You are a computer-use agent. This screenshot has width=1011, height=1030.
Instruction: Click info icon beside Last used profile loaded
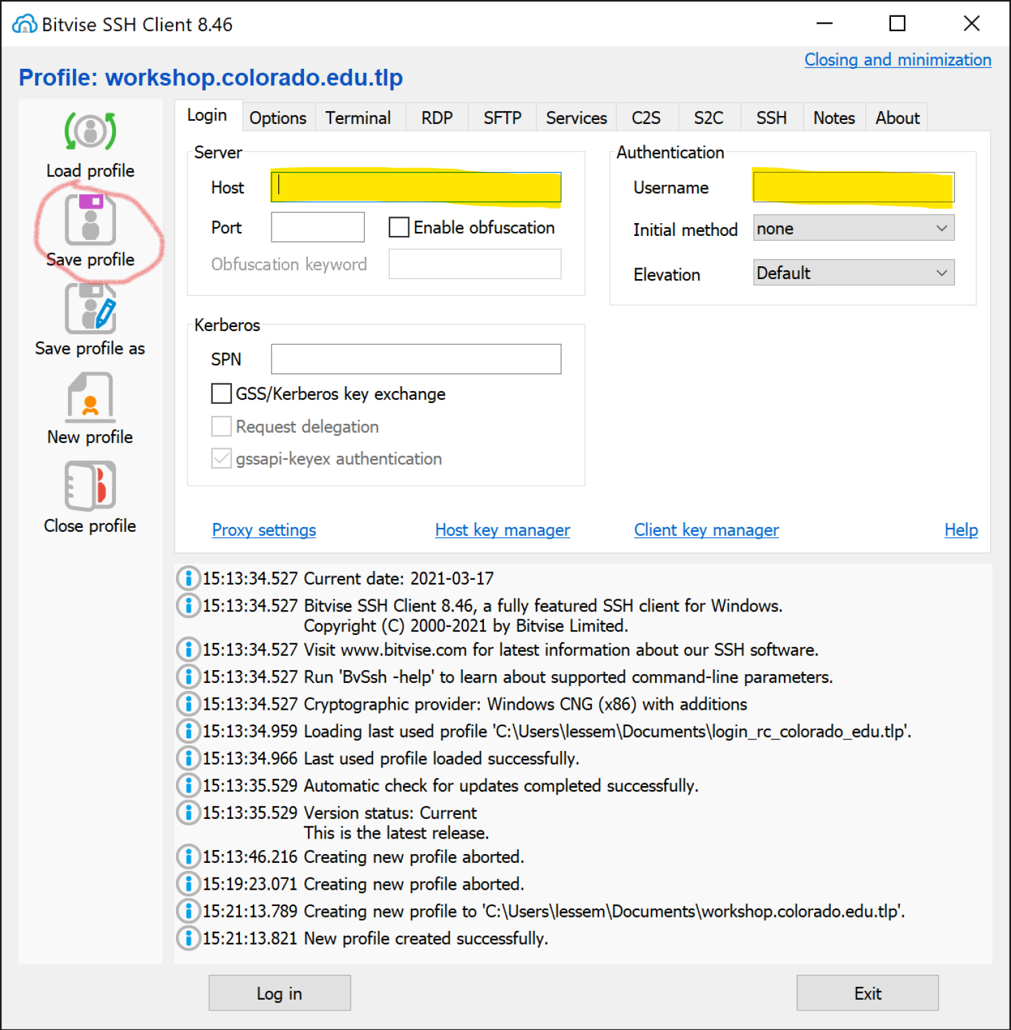(189, 758)
